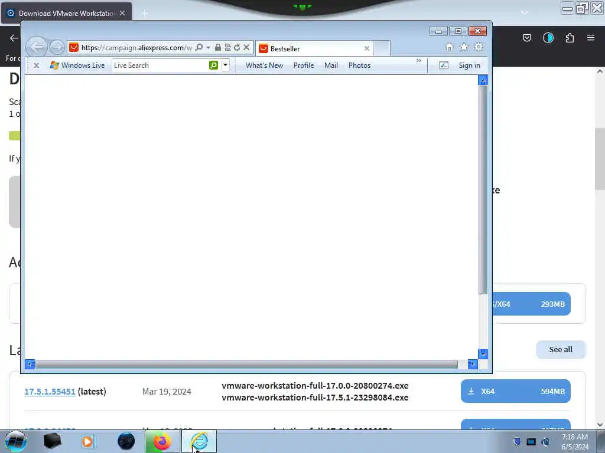Open What's New on the Windows Live toolbar
Screen dimensions: 605x453
pyautogui.click(x=264, y=65)
